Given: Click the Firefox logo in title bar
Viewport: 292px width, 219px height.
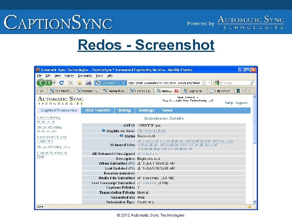Looking at the screenshot, I should 38,70.
